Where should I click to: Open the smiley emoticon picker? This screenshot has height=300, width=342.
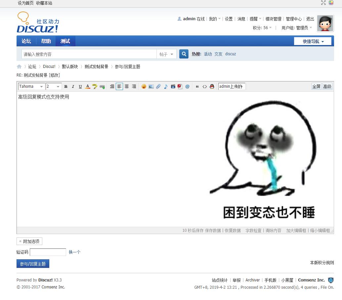[144, 86]
